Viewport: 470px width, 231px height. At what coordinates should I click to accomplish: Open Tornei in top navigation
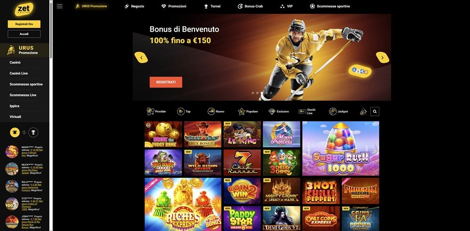(x=212, y=6)
